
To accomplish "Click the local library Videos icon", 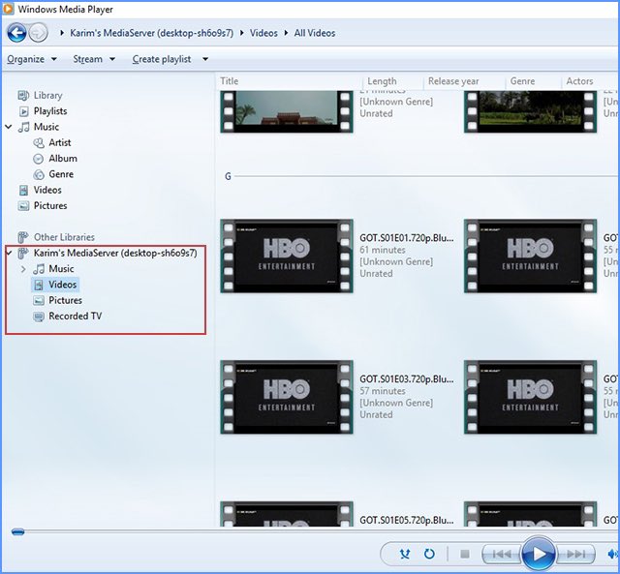I will (23, 191).
